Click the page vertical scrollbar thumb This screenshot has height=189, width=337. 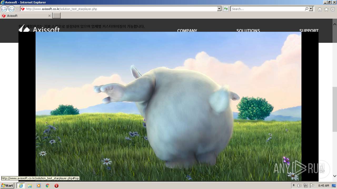click(x=335, y=109)
